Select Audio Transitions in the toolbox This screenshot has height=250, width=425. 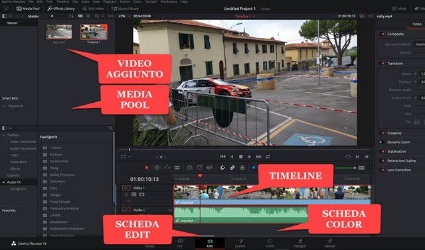23,149
